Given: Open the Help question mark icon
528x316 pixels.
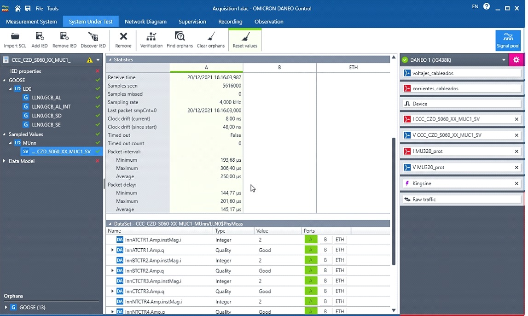Looking at the screenshot, I should (486, 6).
